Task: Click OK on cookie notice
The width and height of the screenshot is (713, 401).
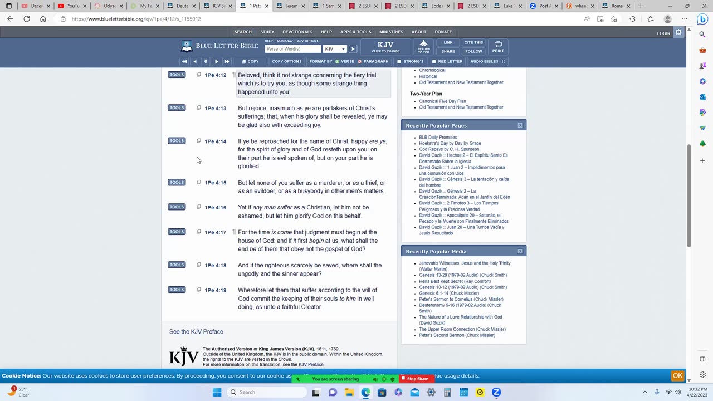Action: pos(677,375)
